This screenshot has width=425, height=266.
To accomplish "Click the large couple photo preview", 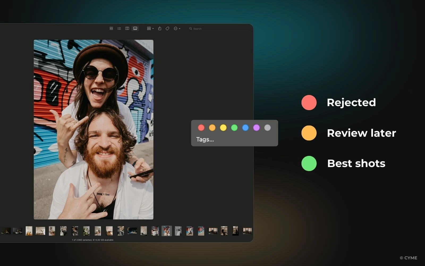I will click(93, 130).
